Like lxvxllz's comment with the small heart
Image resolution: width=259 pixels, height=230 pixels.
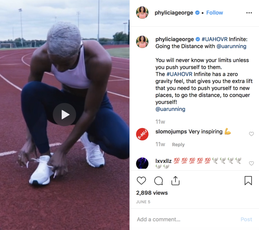click(x=251, y=163)
